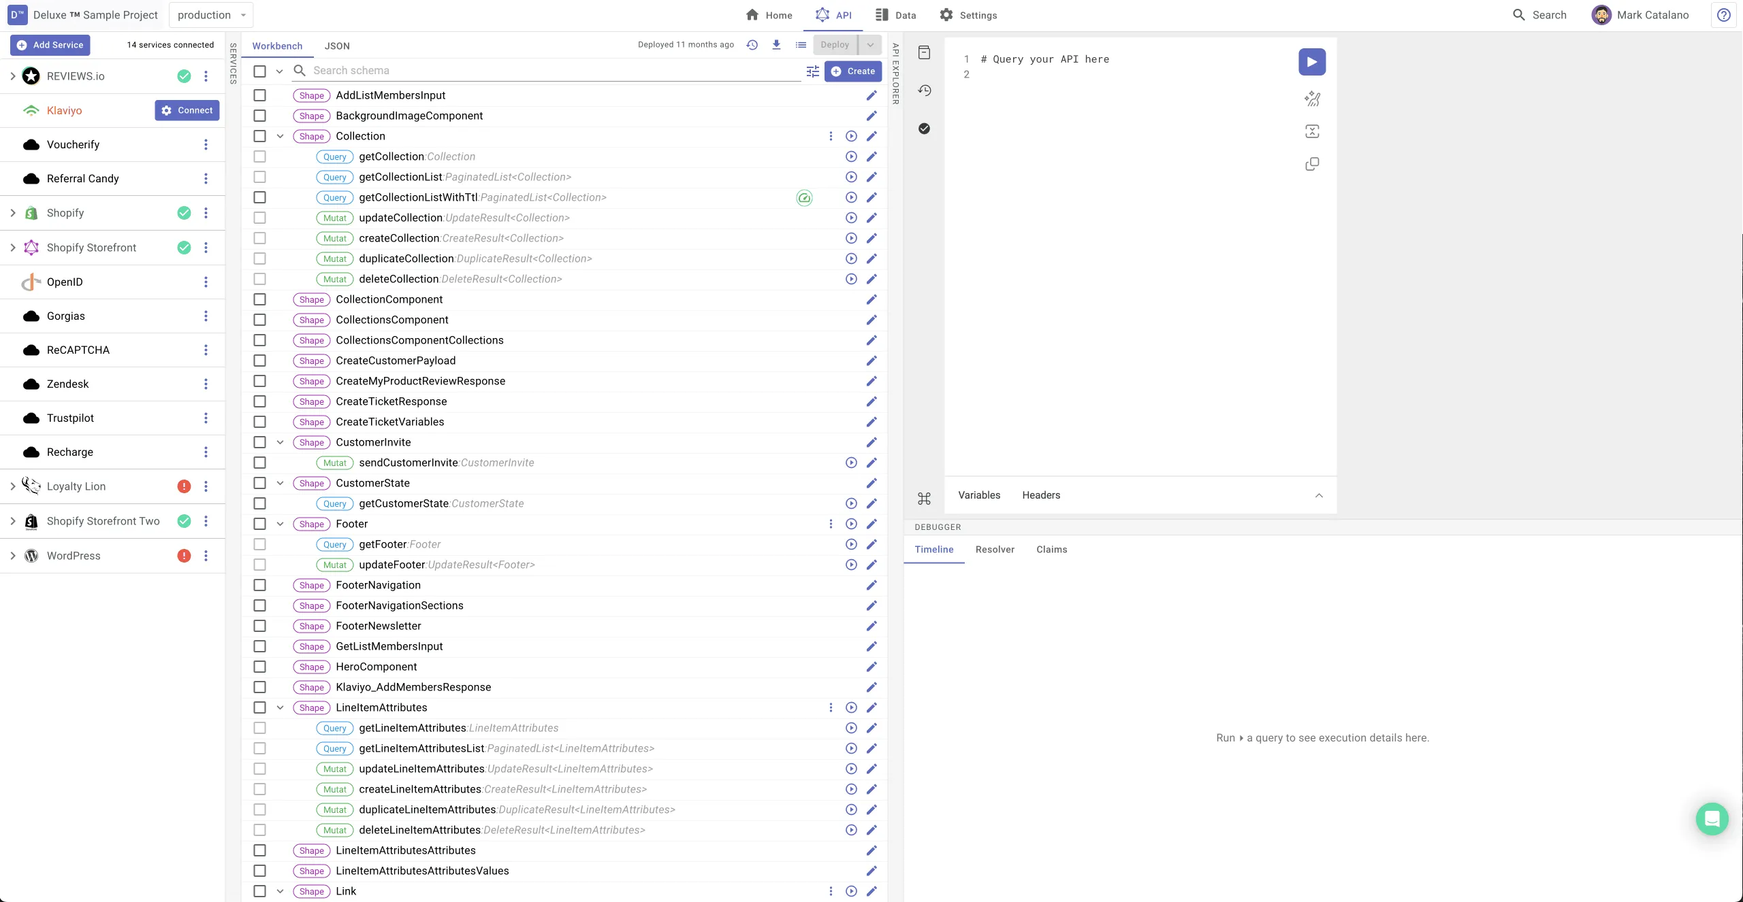Run the query with the play button
Screen dimensions: 1743x902
1311,62
